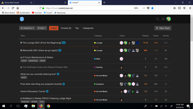This screenshot has width=193, height=109.
Task: Open Gaming category on ReShade Guide row
Action: (x=98, y=67)
